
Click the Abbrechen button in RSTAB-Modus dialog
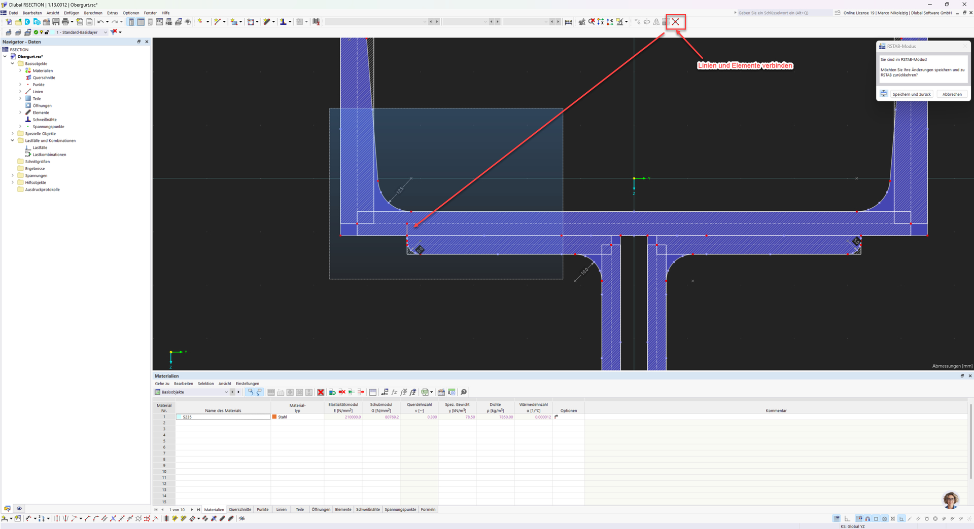click(952, 94)
